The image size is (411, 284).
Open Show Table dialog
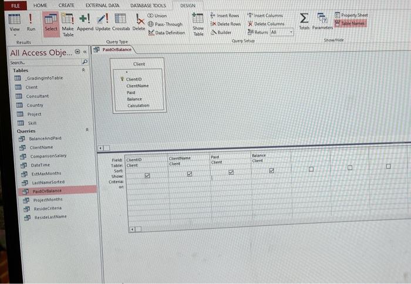tap(198, 25)
